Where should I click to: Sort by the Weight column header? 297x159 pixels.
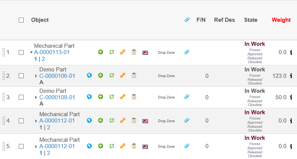pos(281,20)
